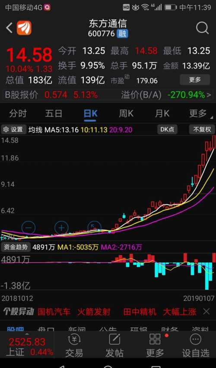Tap 国机汽车 火箭发射 alert

click(74, 311)
